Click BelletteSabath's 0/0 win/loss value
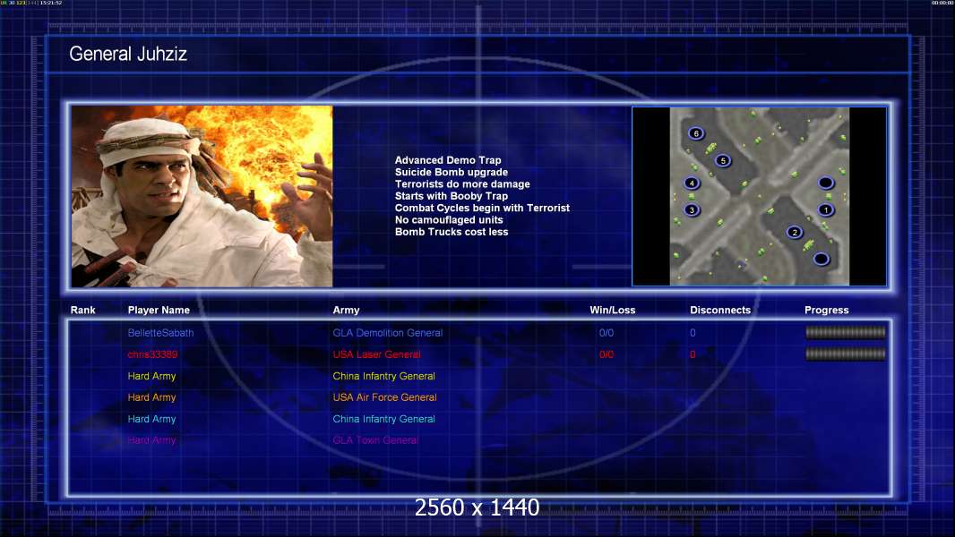The image size is (955, 537). [x=606, y=333]
